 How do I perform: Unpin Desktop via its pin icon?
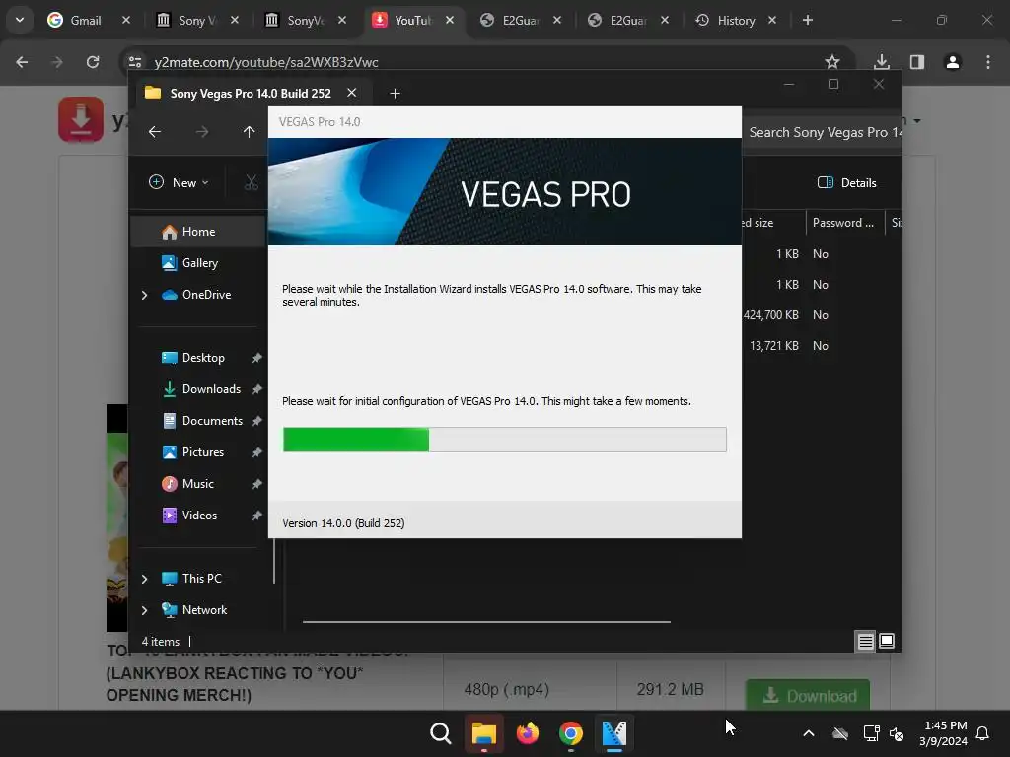pos(257,357)
